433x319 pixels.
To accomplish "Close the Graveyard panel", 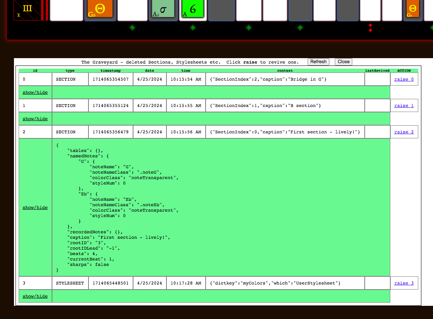I will click(x=343, y=62).
